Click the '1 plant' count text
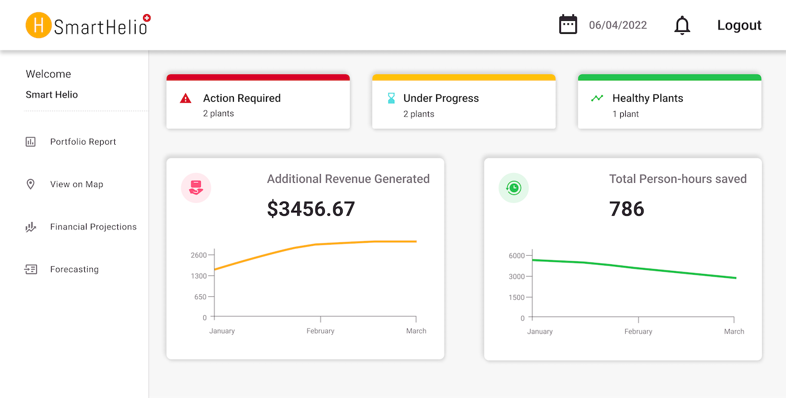The height and width of the screenshot is (398, 786). click(626, 114)
